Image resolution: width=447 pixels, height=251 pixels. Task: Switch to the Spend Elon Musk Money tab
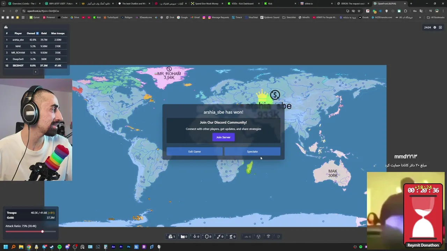click(x=207, y=3)
